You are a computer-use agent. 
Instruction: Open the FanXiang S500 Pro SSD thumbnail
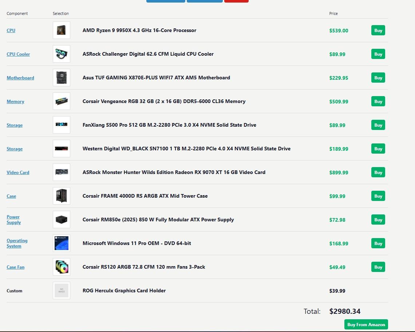pyautogui.click(x=62, y=125)
